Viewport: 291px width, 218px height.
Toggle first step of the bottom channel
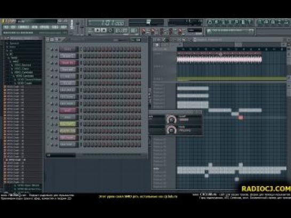(x=85, y=144)
